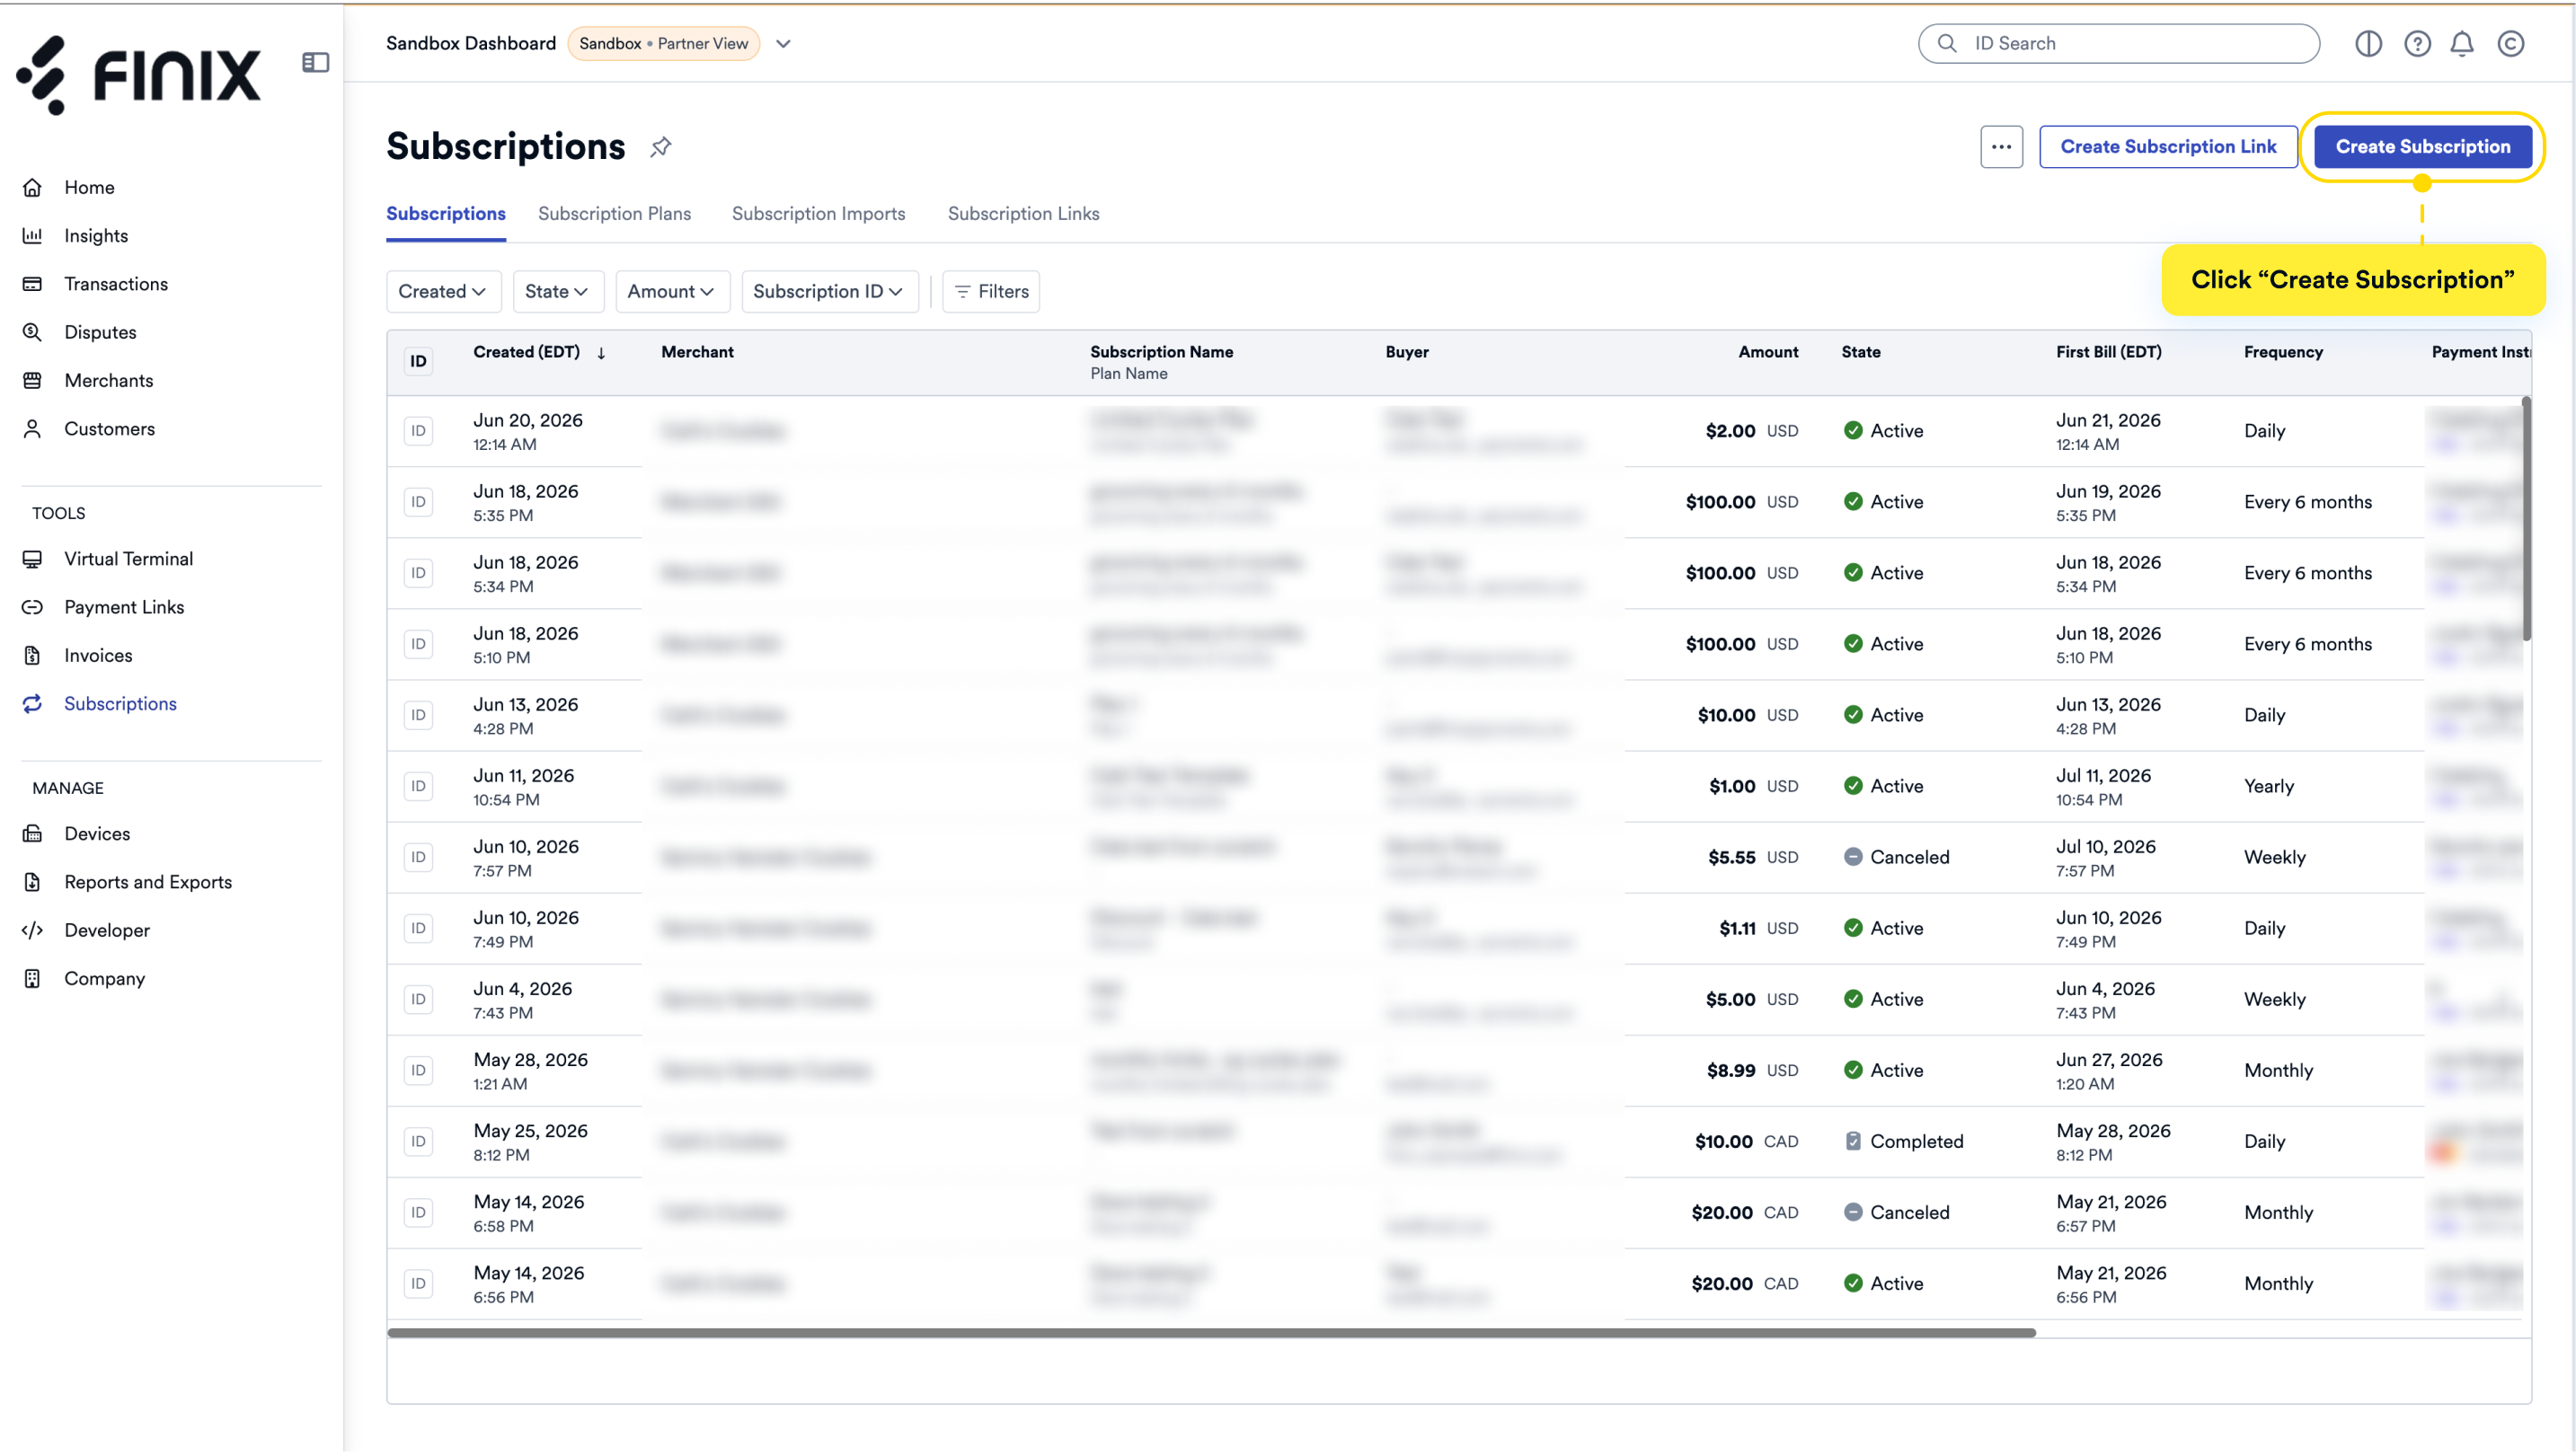
Task: Open the State filter dropdown
Action: coord(557,291)
